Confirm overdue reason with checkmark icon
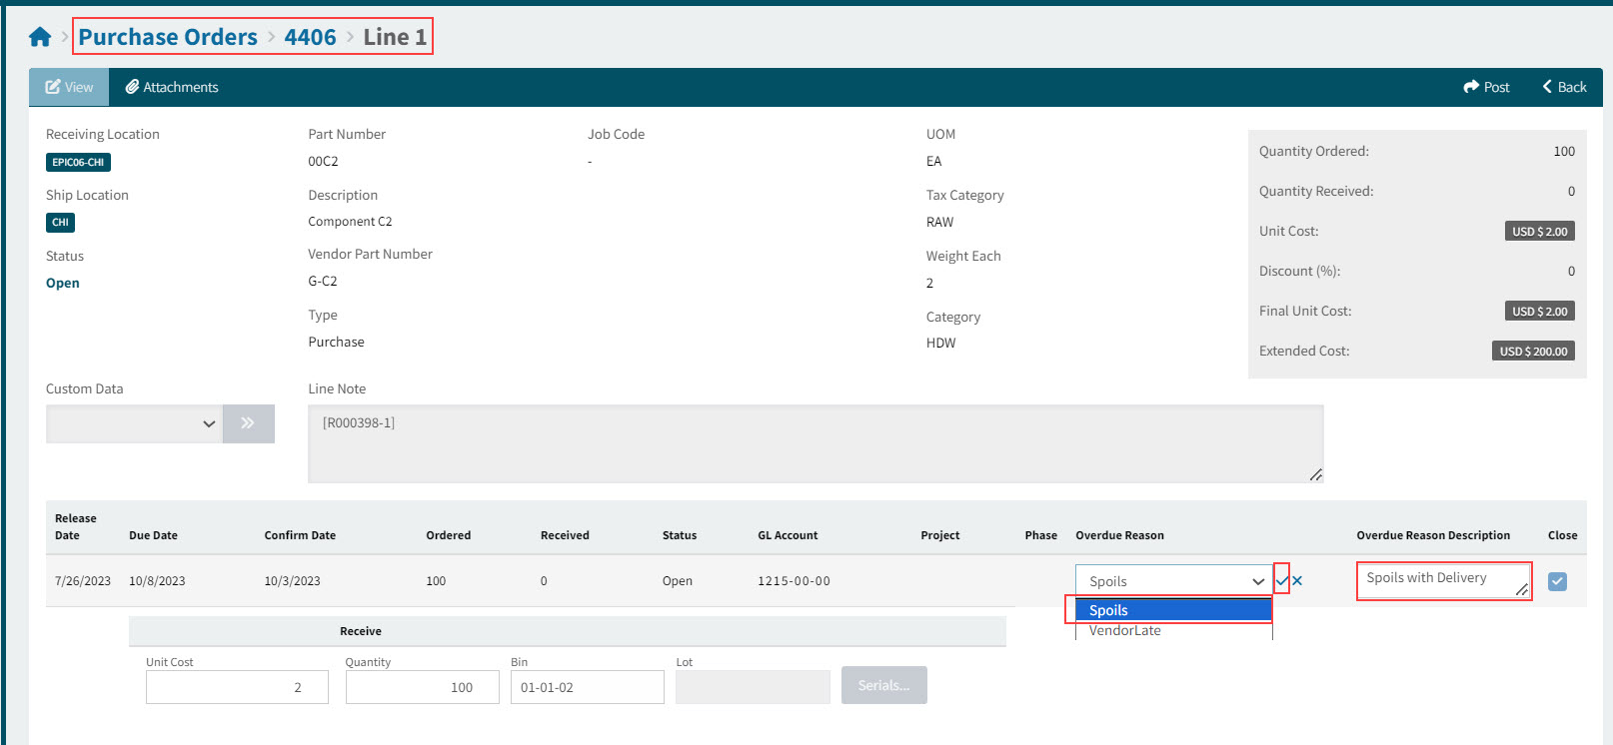1613x745 pixels. [1282, 580]
